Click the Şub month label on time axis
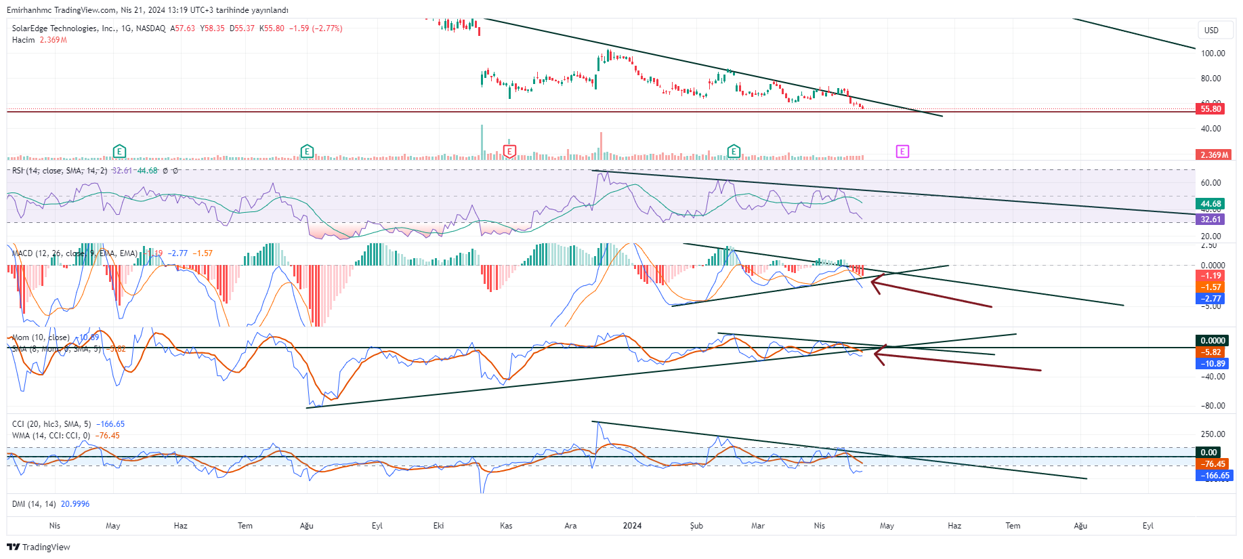This screenshot has width=1243, height=559. pyautogui.click(x=696, y=526)
